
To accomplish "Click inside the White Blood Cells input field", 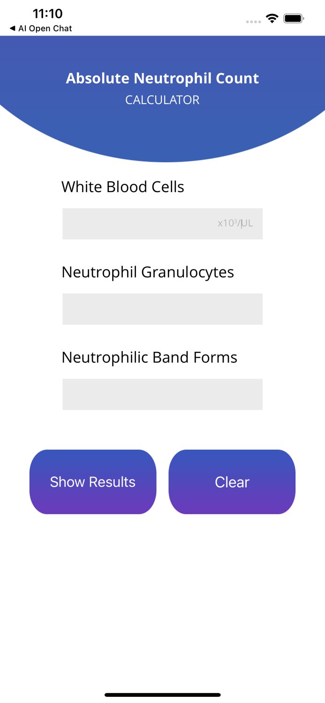I will pyautogui.click(x=162, y=224).
